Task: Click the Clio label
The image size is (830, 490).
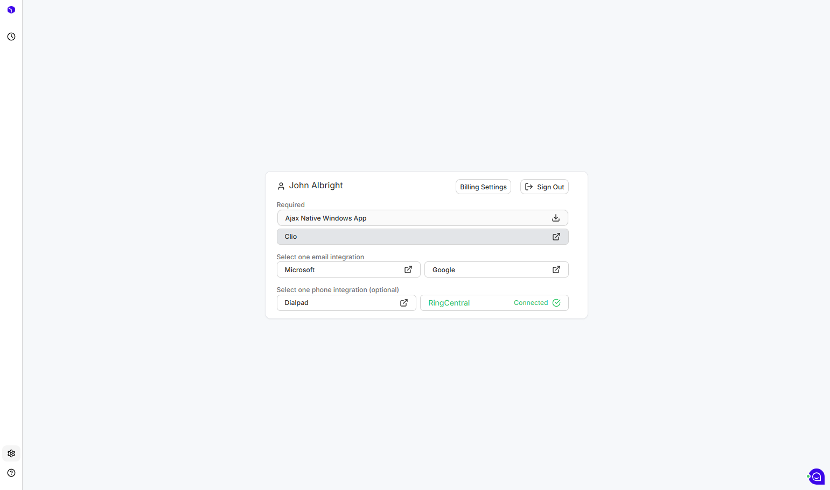Action: click(x=291, y=237)
